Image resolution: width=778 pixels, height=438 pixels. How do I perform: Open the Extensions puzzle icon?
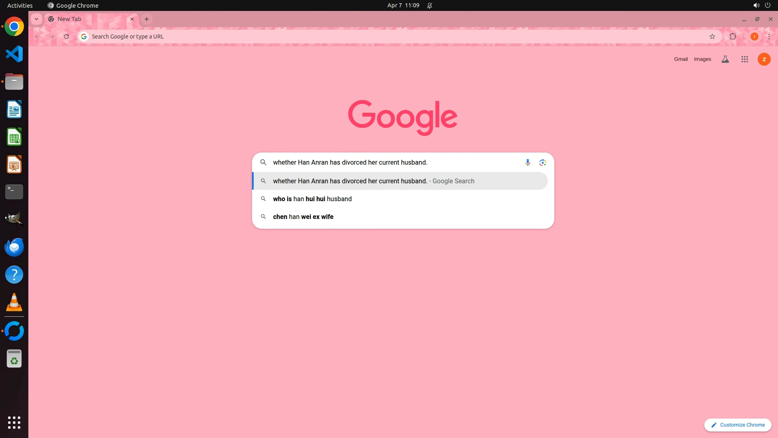coord(733,36)
